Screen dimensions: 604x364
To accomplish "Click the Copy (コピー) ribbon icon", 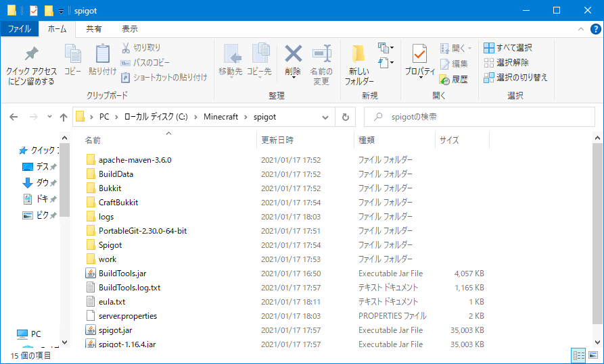I will [x=73, y=59].
